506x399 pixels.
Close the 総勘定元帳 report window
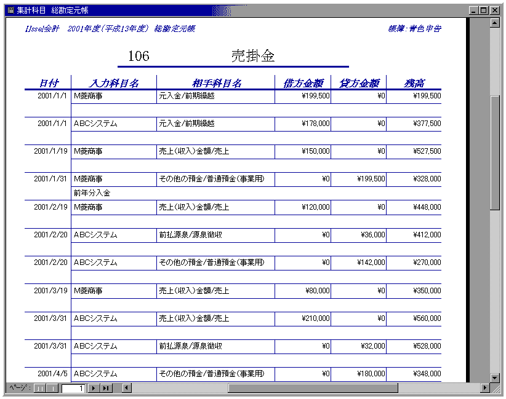pos(494,10)
